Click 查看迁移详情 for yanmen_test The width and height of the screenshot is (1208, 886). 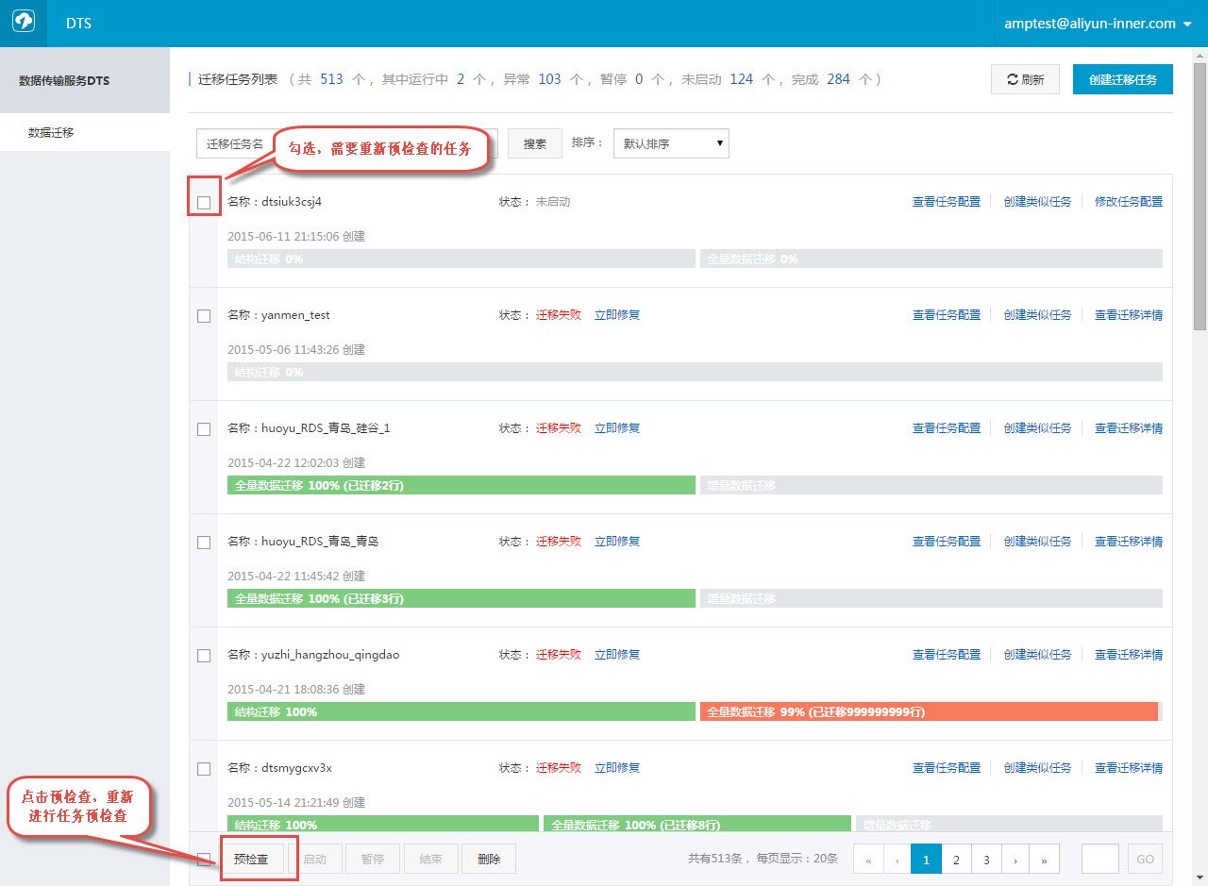point(1129,315)
